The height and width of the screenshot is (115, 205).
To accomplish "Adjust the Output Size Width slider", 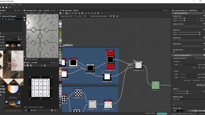I will click(184, 19).
